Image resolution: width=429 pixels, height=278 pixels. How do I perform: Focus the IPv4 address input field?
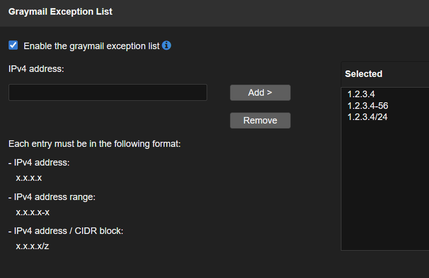coord(107,93)
